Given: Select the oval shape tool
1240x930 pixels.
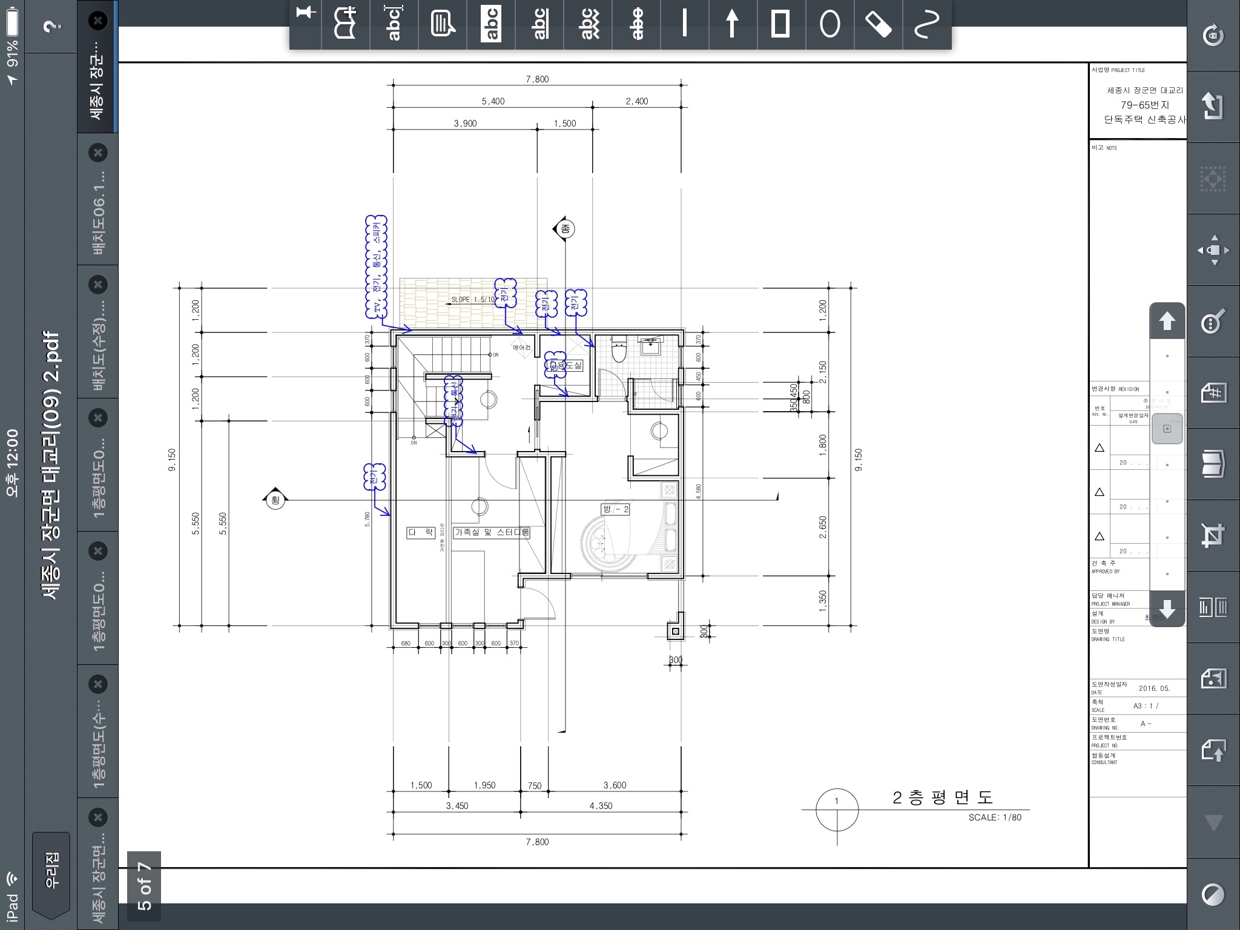Looking at the screenshot, I should point(830,25).
